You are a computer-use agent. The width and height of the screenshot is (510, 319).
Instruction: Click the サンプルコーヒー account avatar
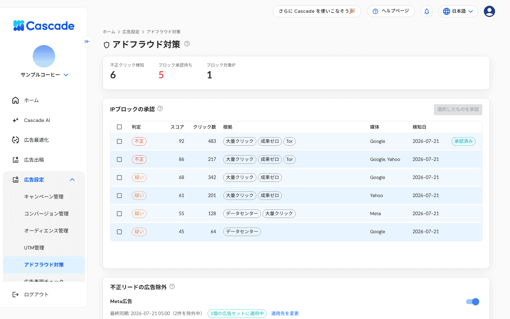pos(44,56)
